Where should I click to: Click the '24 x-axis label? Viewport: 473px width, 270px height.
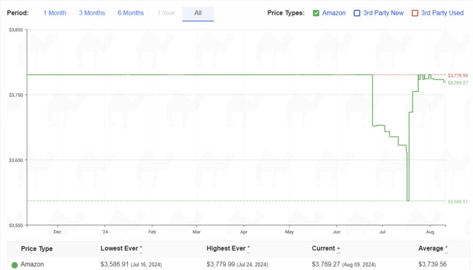(x=105, y=232)
